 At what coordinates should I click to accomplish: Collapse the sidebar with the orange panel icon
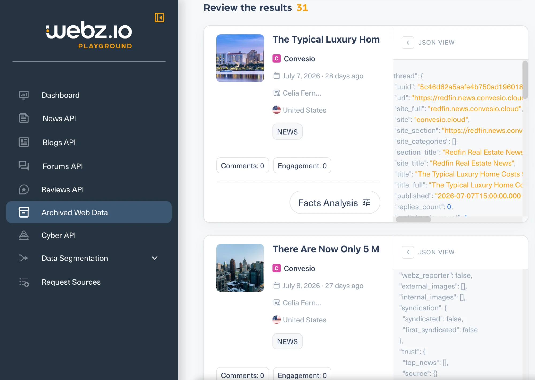pos(159,18)
